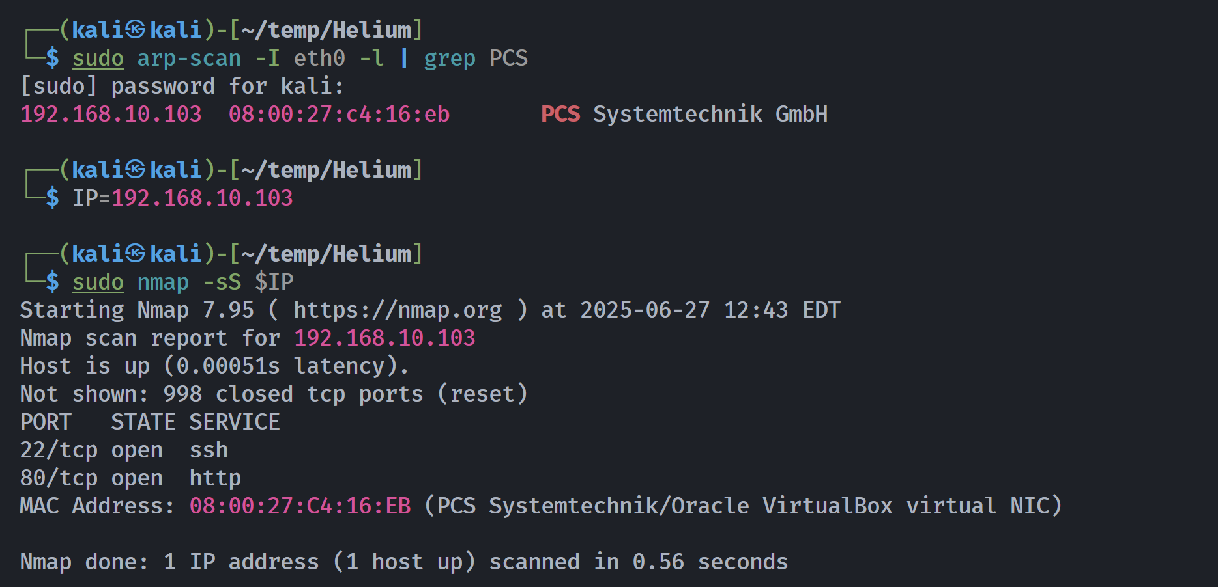Viewport: 1218px width, 587px height.
Task: Click the red PCS highlighted match
Action: pyautogui.click(x=560, y=115)
